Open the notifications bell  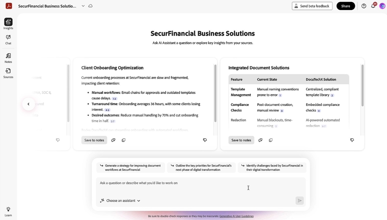coord(373,6)
